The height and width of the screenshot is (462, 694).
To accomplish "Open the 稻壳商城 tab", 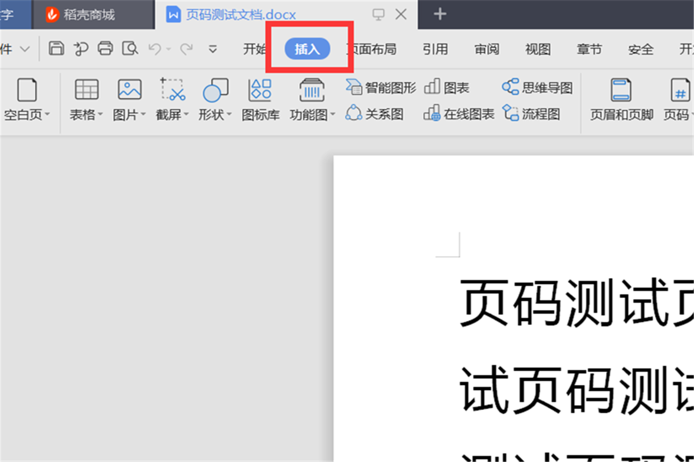I will (x=93, y=15).
